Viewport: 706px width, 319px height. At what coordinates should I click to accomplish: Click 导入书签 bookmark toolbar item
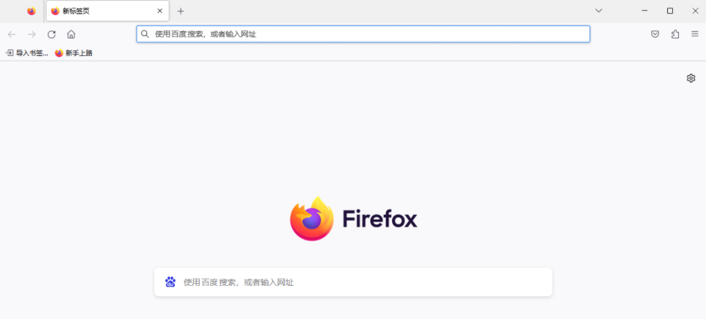click(x=27, y=53)
